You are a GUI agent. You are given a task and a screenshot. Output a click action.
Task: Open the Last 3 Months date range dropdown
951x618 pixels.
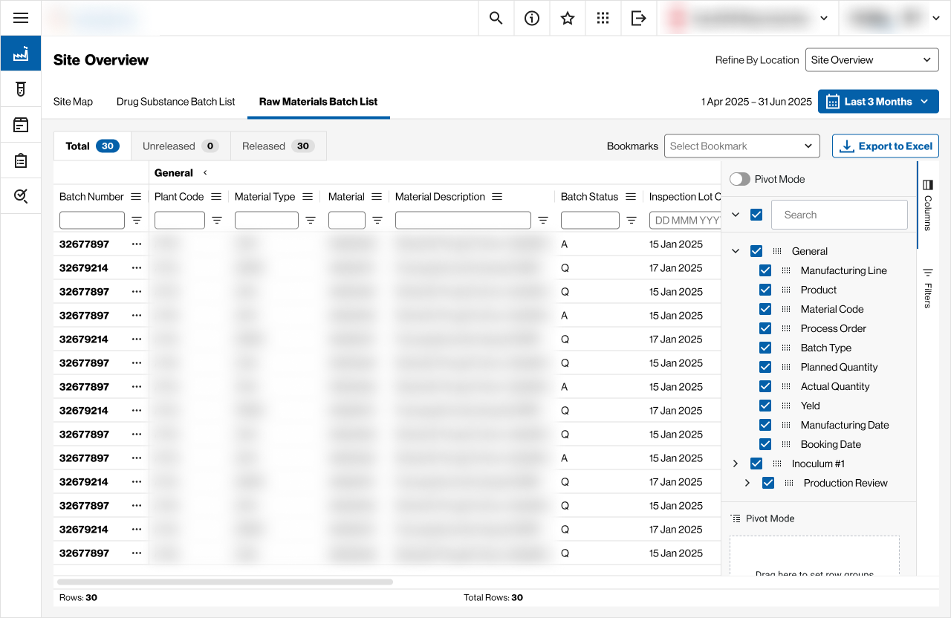point(878,102)
